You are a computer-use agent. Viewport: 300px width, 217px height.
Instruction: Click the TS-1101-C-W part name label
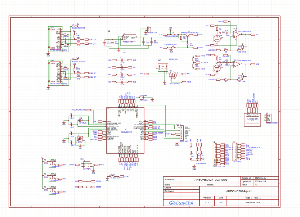[x=115, y=178]
